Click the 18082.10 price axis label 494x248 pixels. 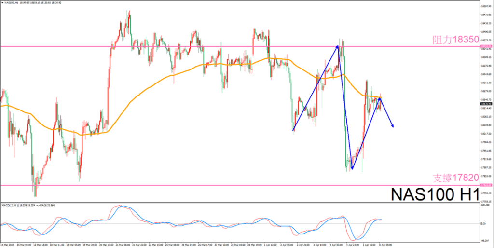[485, 116]
